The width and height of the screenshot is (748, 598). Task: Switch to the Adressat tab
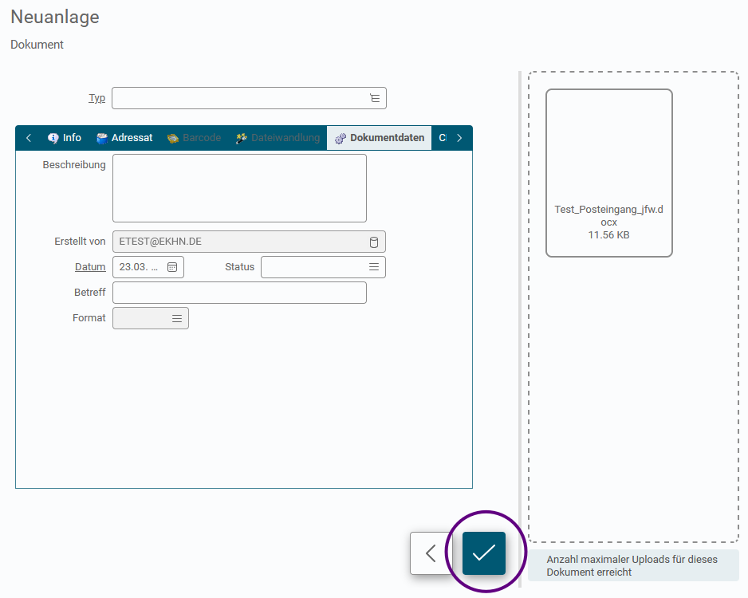(x=124, y=138)
